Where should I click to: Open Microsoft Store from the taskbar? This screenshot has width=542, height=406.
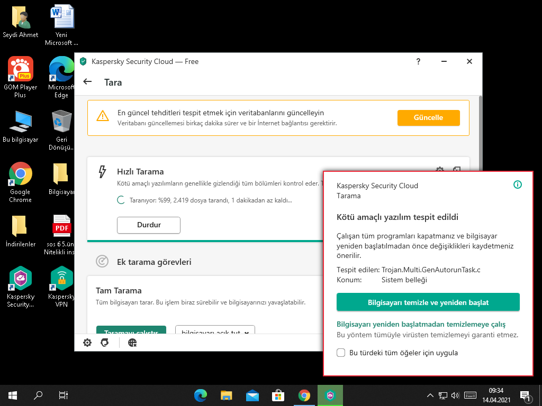click(278, 395)
